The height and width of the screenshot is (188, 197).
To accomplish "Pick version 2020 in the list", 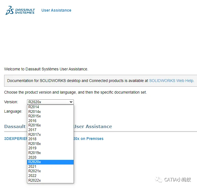I will [50, 157].
